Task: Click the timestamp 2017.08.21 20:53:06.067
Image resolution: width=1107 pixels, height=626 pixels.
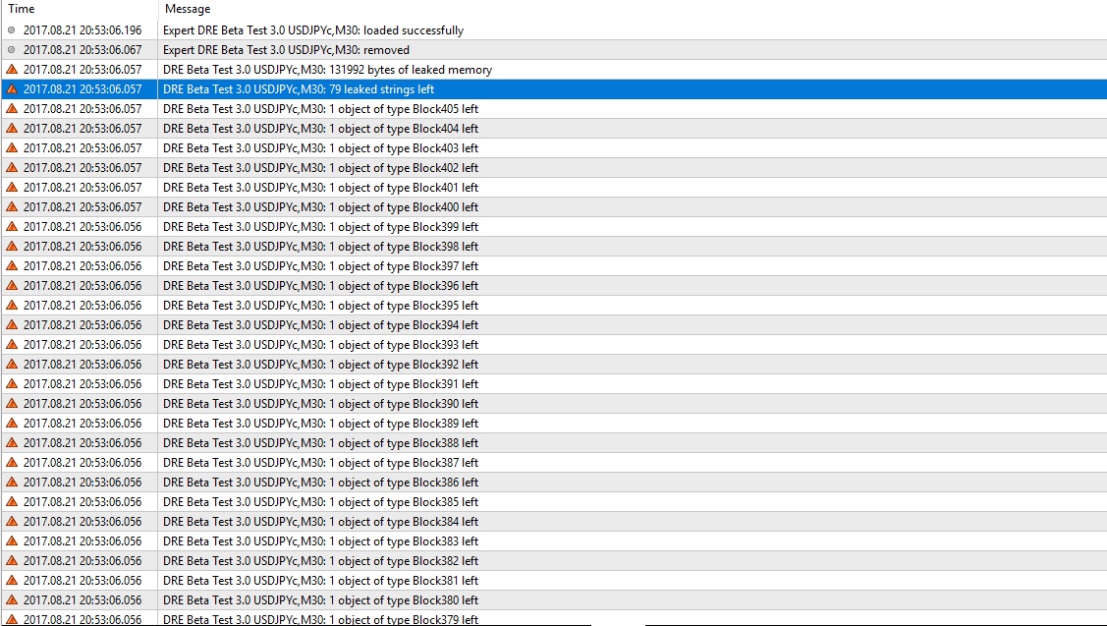Action: pyautogui.click(x=83, y=50)
